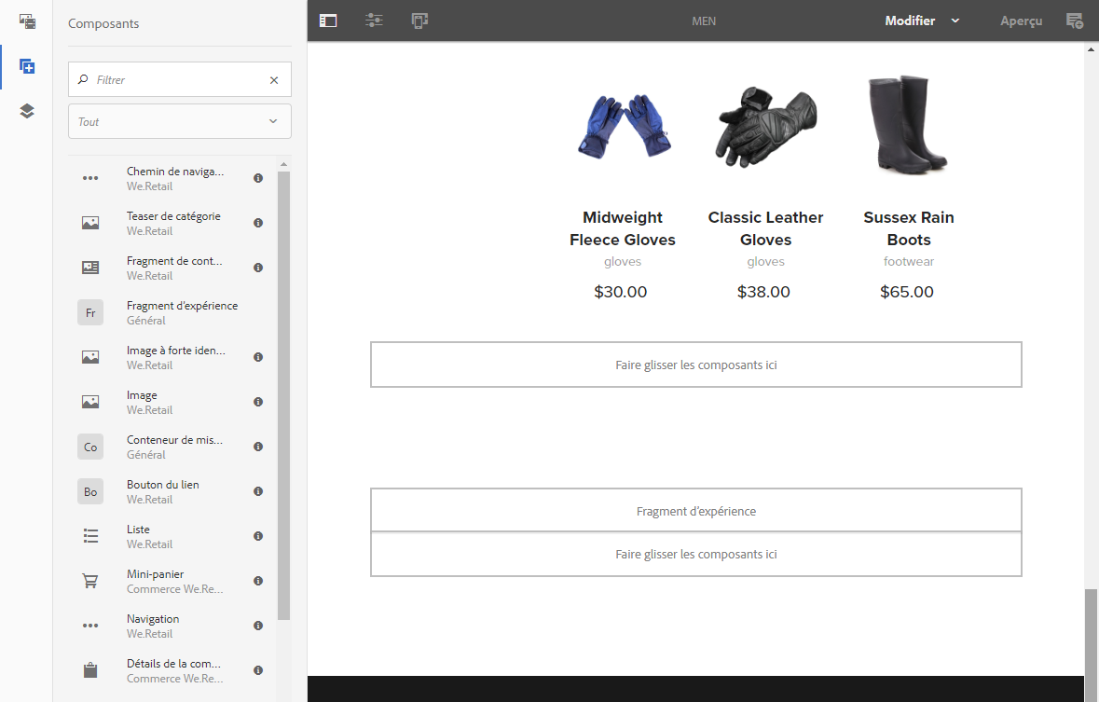The image size is (1099, 702).
Task: Show info for Fragment de contenu component
Action: [258, 268]
